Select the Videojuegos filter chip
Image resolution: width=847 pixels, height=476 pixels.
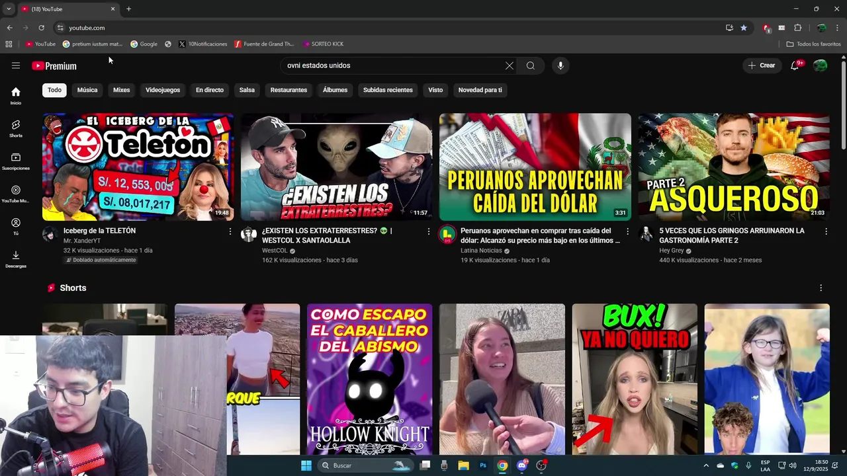[163, 90]
